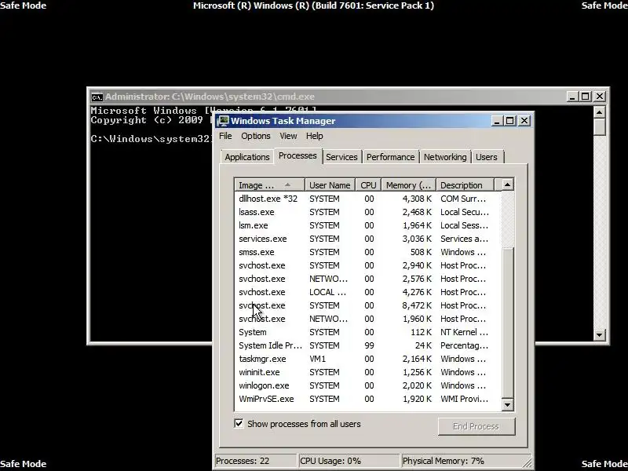Sort processes by CPU column
Screen dimensions: 628x471
pyautogui.click(x=368, y=185)
